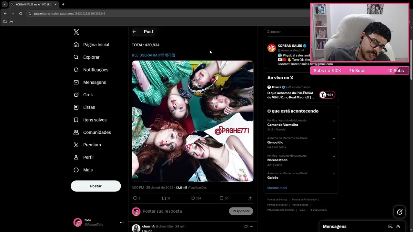413x232 pixels.
Task: Open more options for Genocídio trend
Action: pos(333,139)
